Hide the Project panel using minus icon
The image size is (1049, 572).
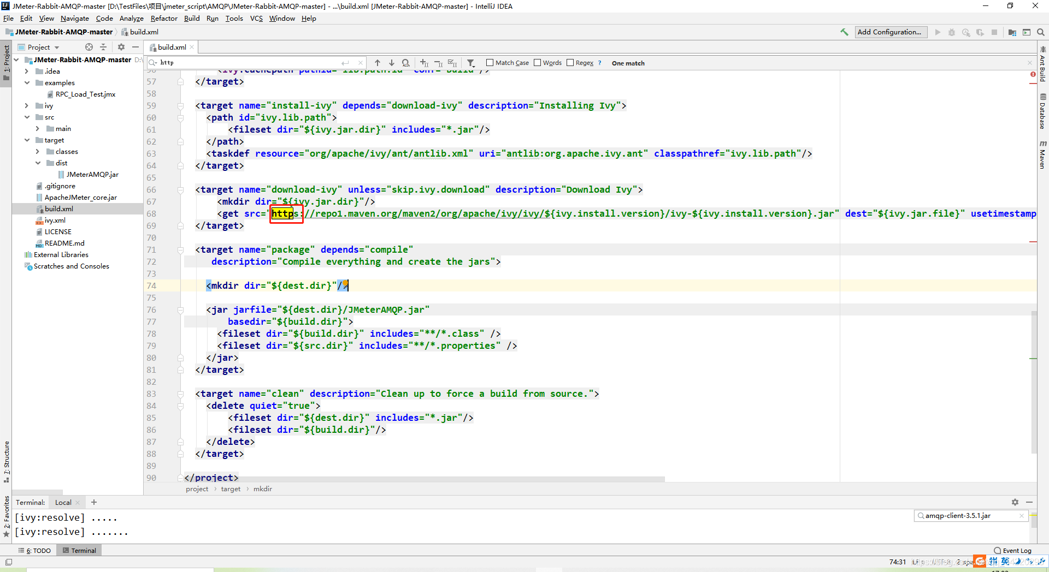pyautogui.click(x=135, y=47)
